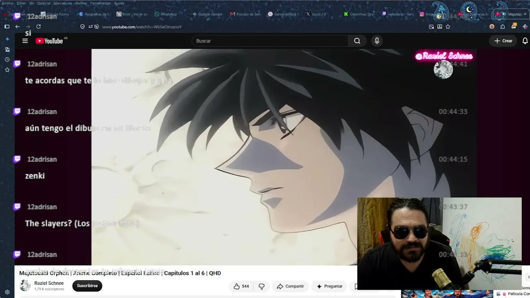This screenshot has height=298, width=530.
Task: Click the Preguntar button
Action: 330,286
